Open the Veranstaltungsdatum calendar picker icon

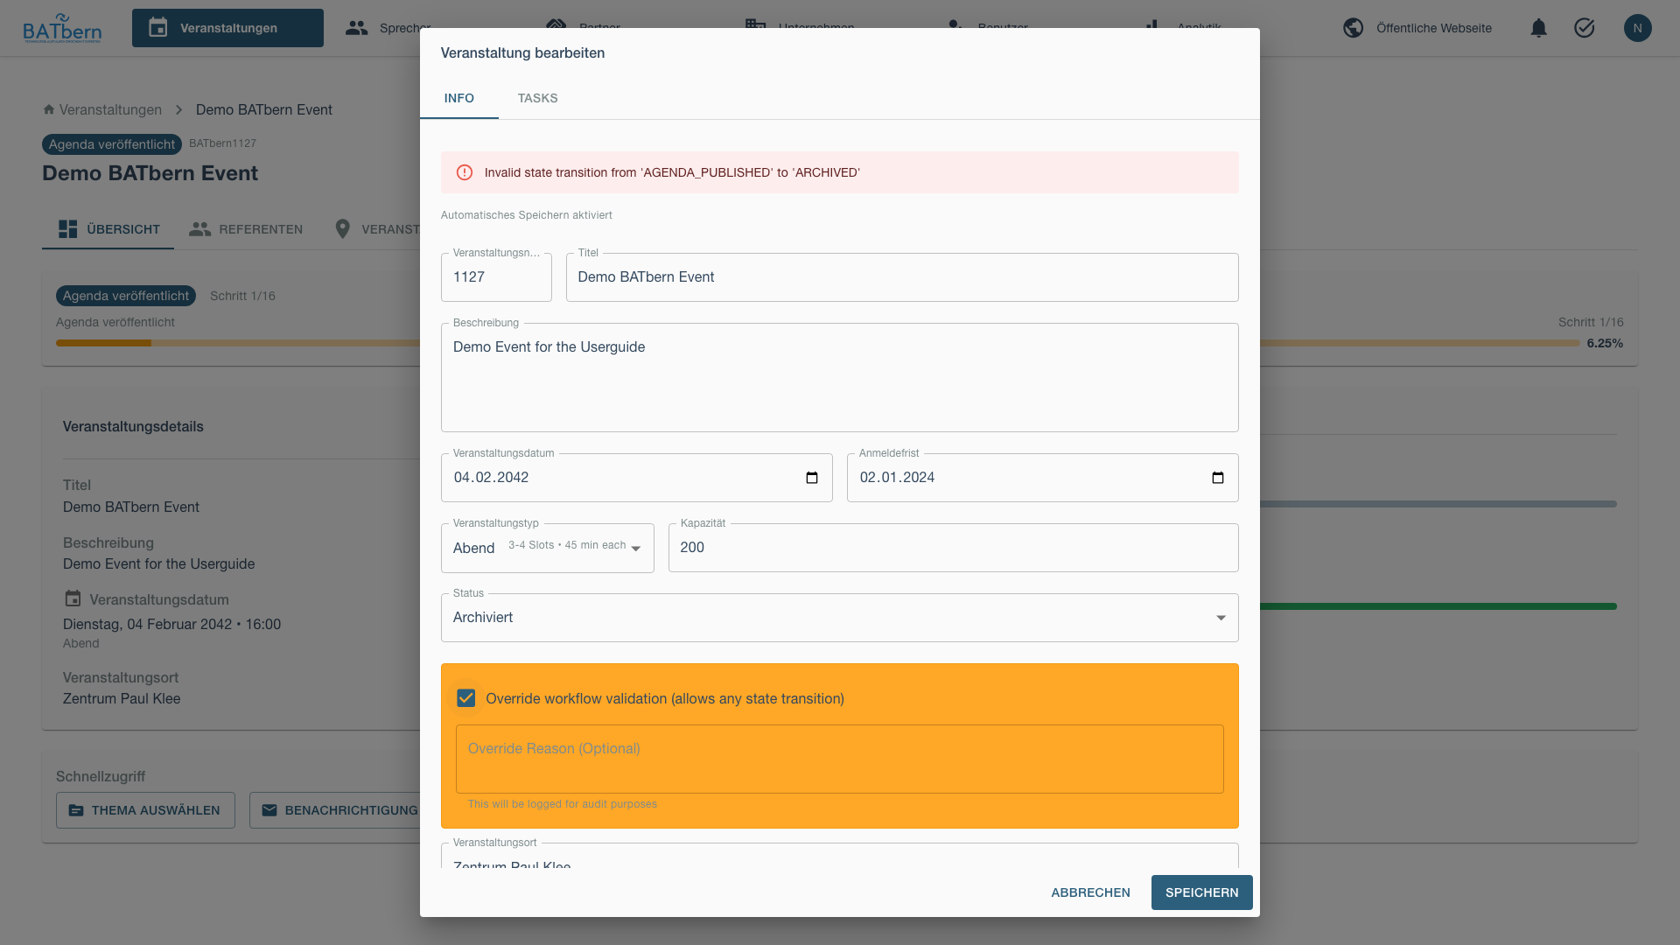812,478
